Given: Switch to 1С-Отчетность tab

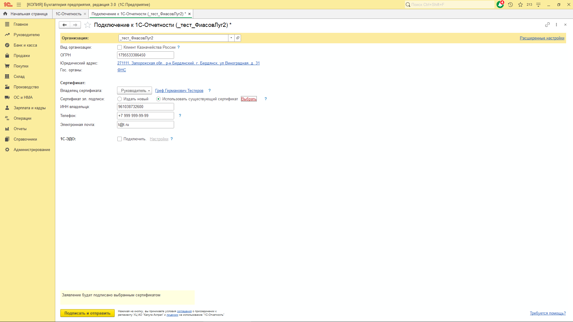Looking at the screenshot, I should click(68, 14).
